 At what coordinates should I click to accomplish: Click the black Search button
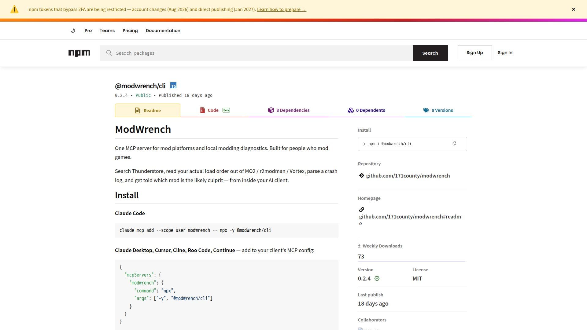point(430,53)
